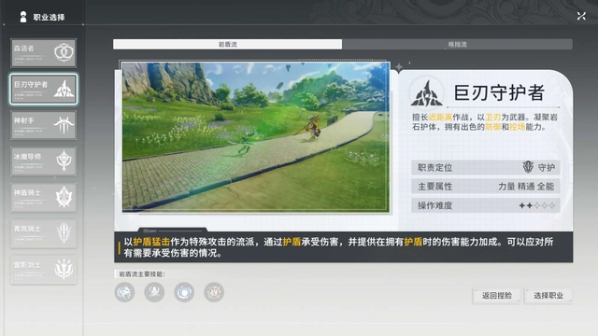Choose the 神射手 class emblem
Image resolution: width=598 pixels, height=336 pixels.
(x=64, y=125)
